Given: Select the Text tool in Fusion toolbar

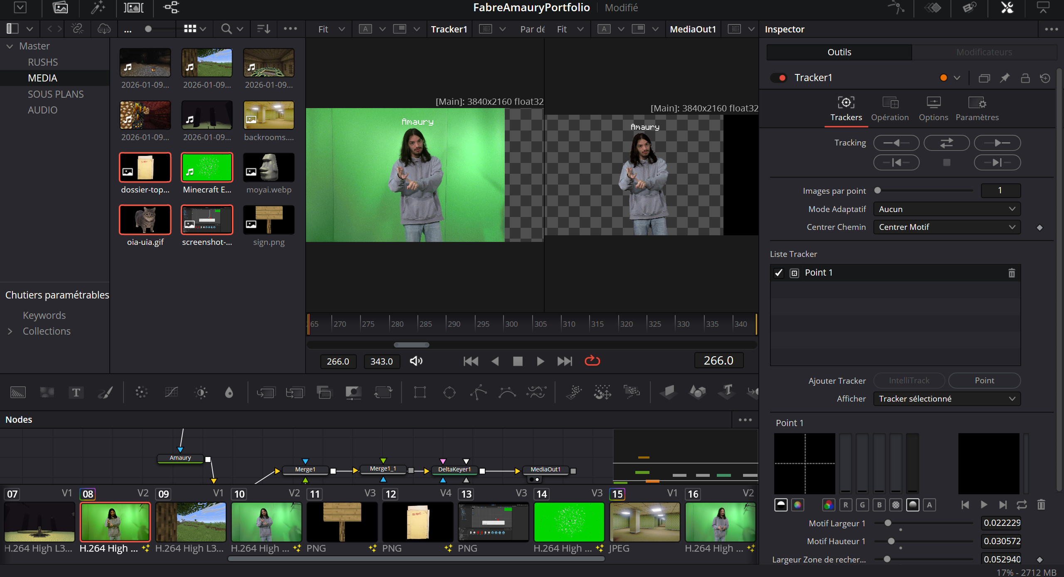Looking at the screenshot, I should [x=76, y=392].
